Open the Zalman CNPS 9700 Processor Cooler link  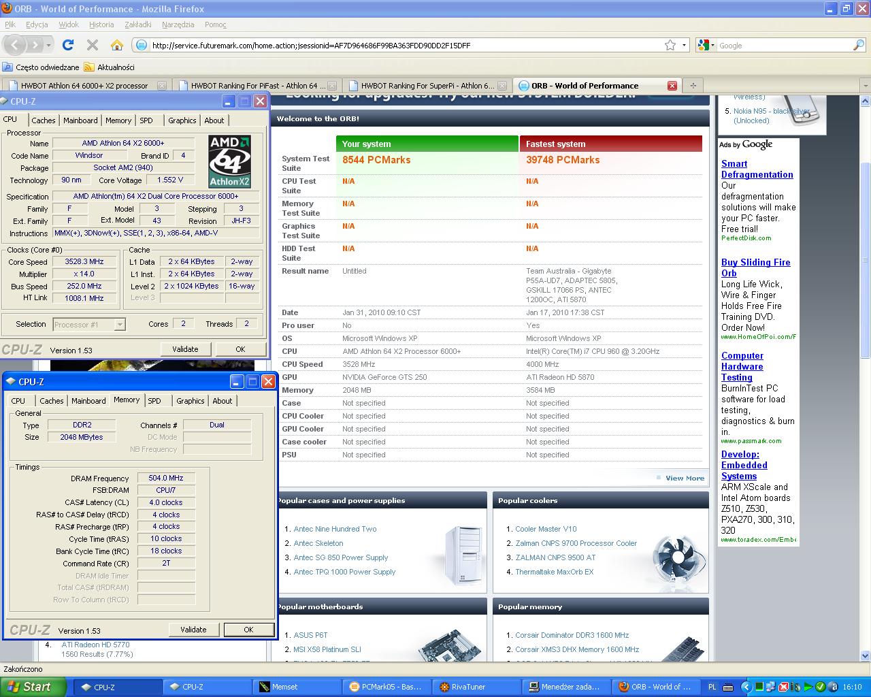pyautogui.click(x=576, y=543)
